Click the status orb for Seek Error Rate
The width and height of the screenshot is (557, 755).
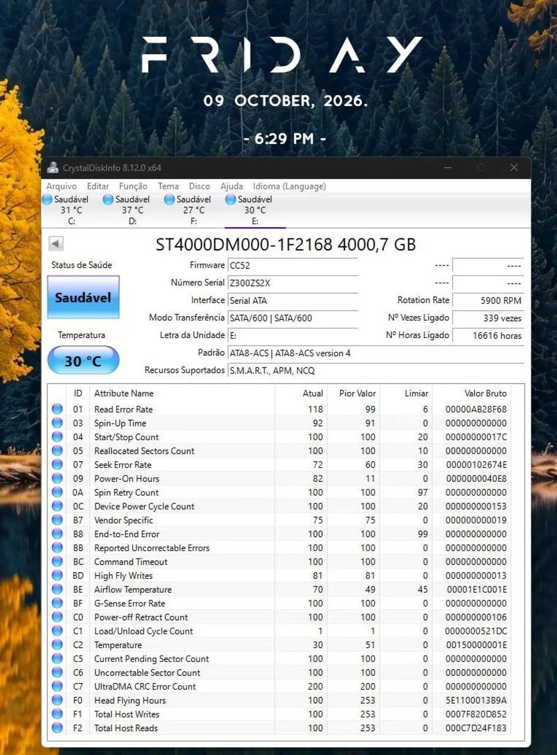click(57, 464)
